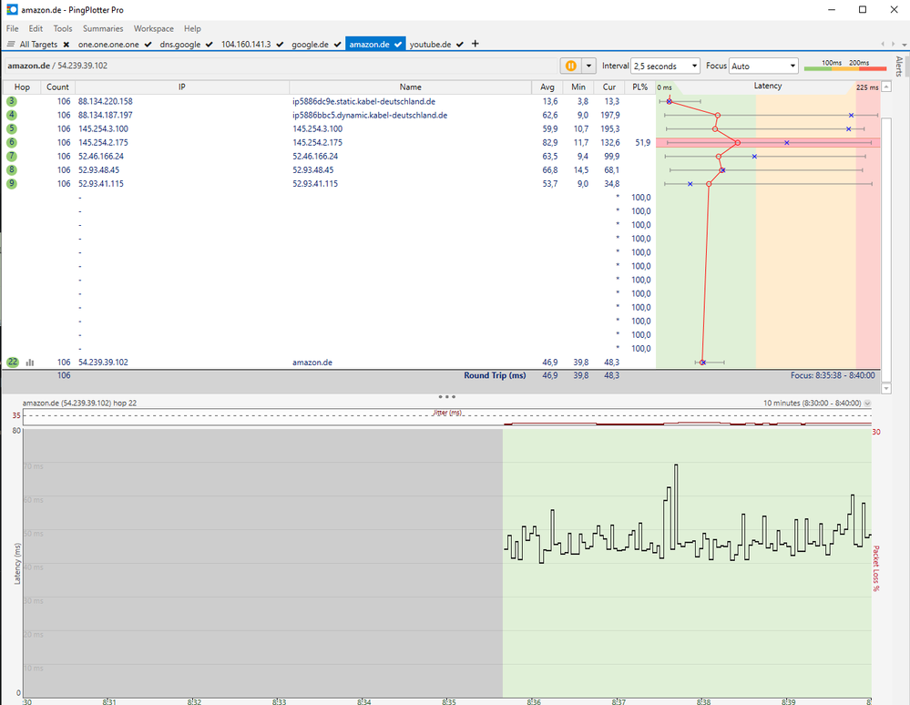Select the hop 7 number badge
This screenshot has width=910, height=705.
pos(12,156)
